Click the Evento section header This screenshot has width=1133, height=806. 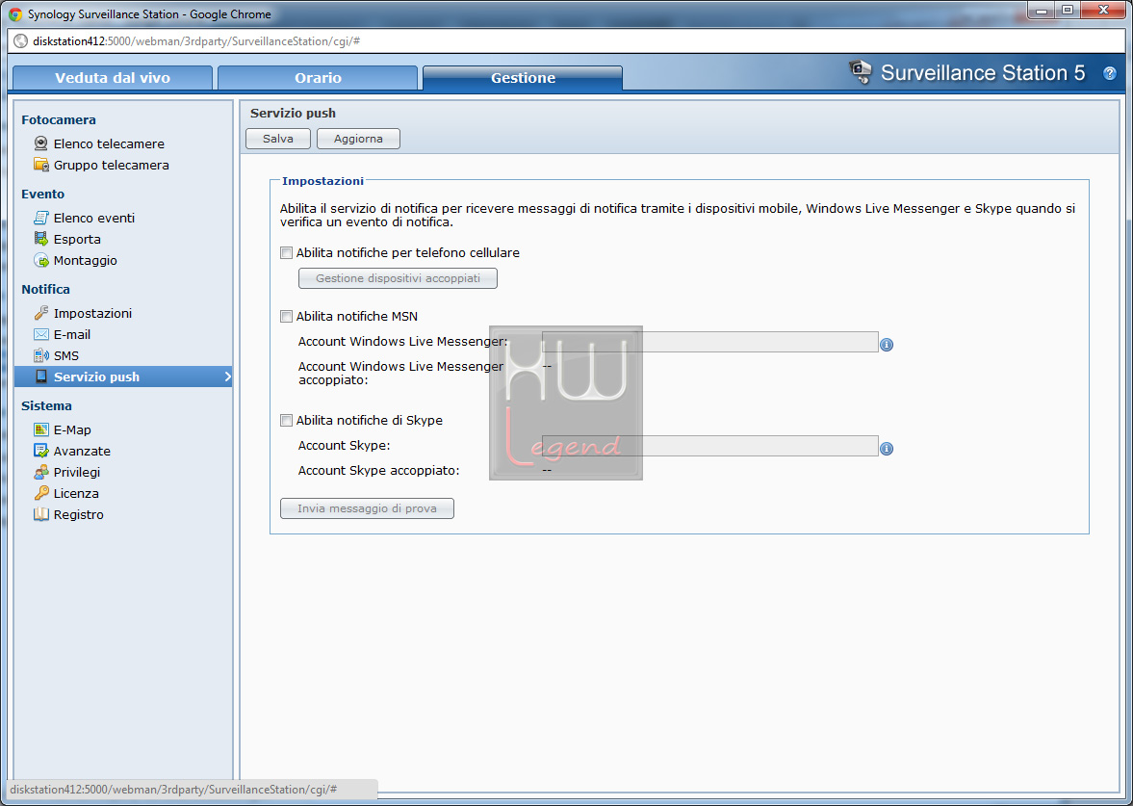tap(42, 194)
